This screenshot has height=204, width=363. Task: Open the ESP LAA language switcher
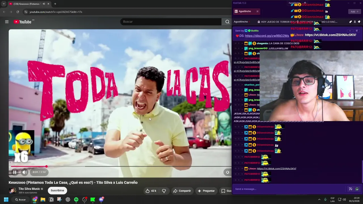[332, 199]
